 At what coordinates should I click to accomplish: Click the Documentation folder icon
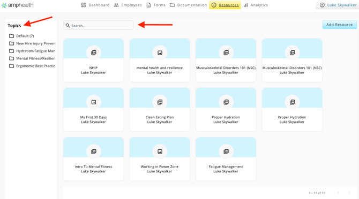[x=172, y=5]
